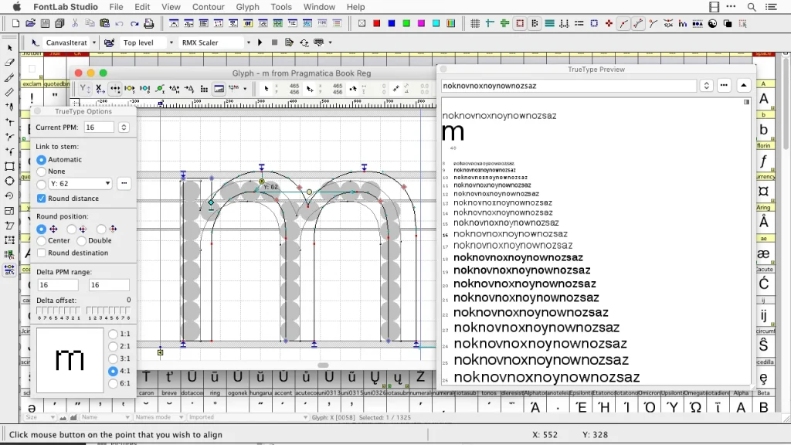Click the ellipsis button beside preview text field
791x445 pixels.
pos(724,86)
